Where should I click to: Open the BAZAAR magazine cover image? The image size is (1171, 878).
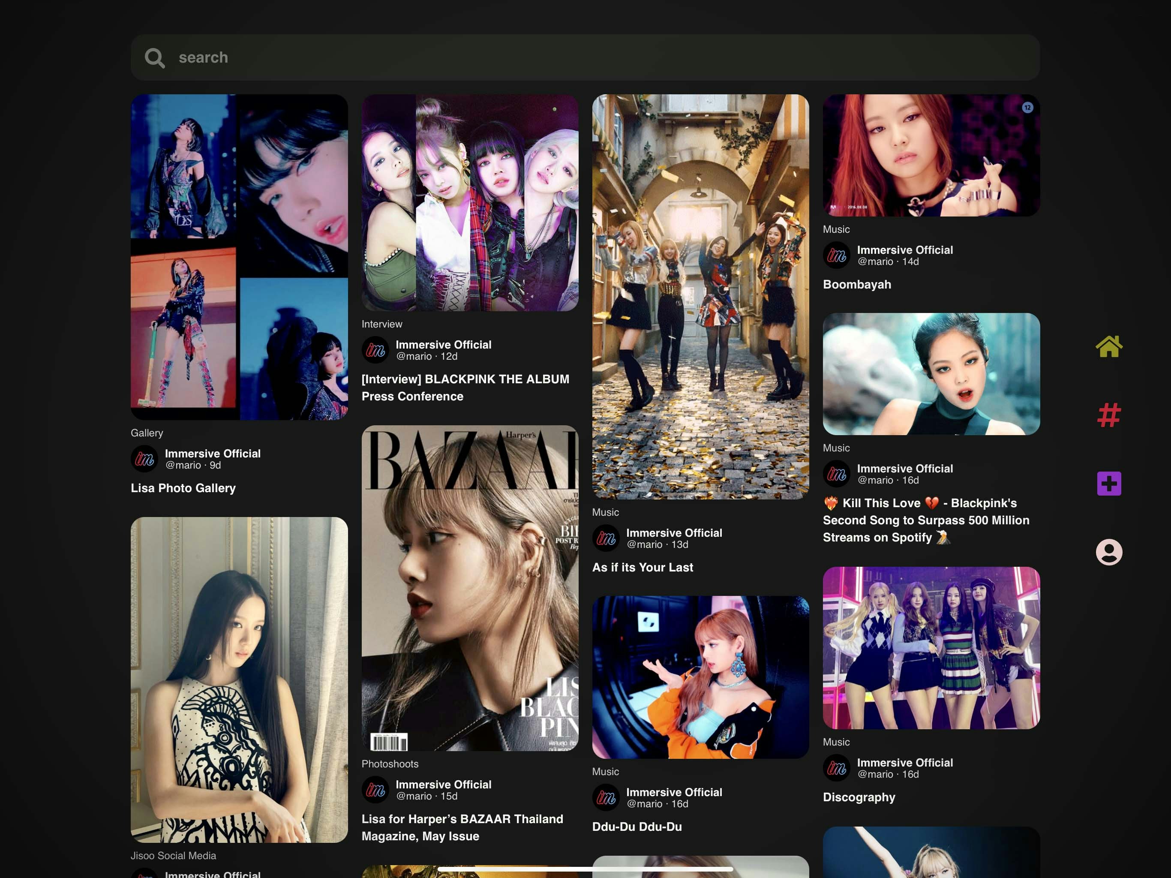470,588
